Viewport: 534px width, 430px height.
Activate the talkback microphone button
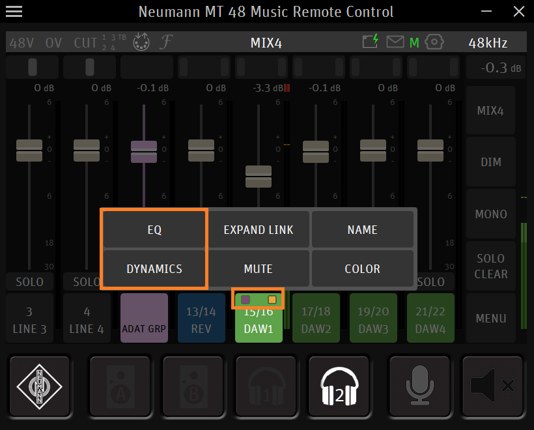tap(419, 386)
